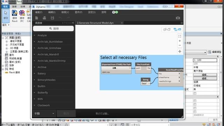Image resolution: width=224 pixels, height=126 pixels.
Task: Click the first Edit button in Revit properties
Action: (205, 75)
